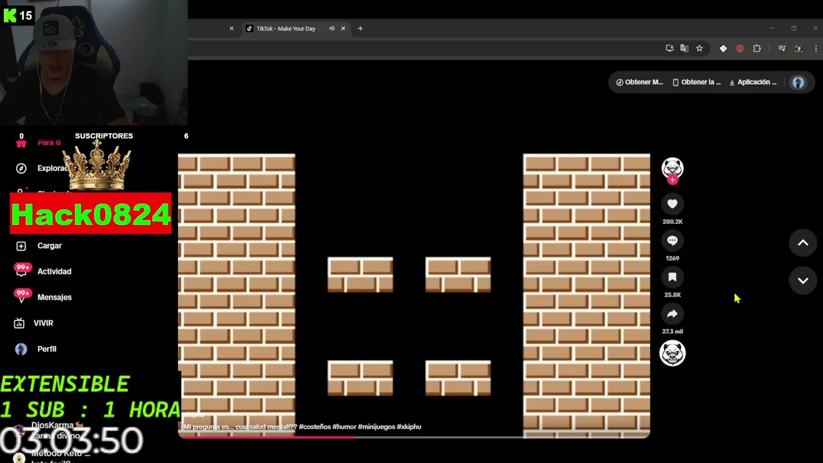
Task: Open the comments showing 1269
Action: (x=672, y=241)
